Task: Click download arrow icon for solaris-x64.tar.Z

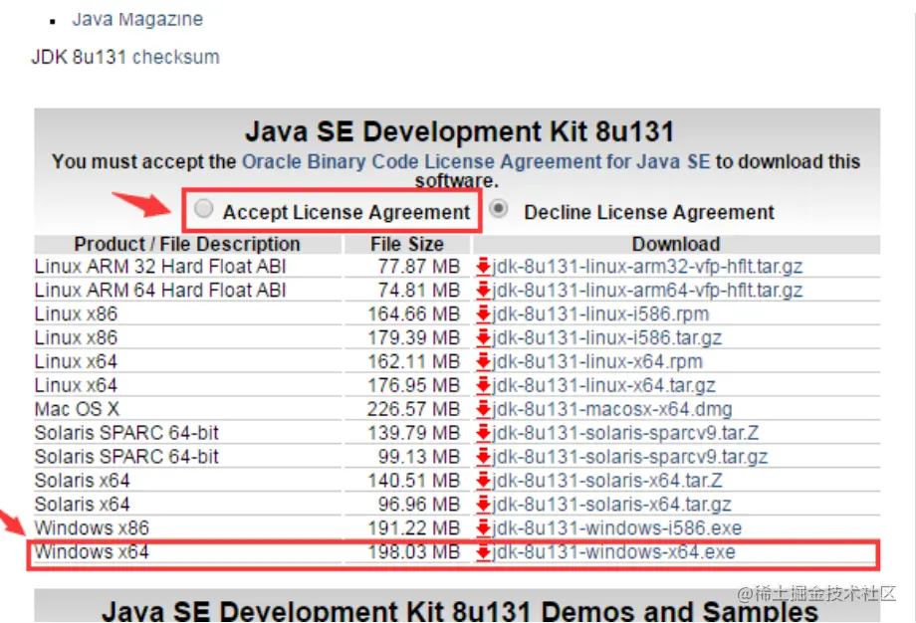Action: [483, 481]
